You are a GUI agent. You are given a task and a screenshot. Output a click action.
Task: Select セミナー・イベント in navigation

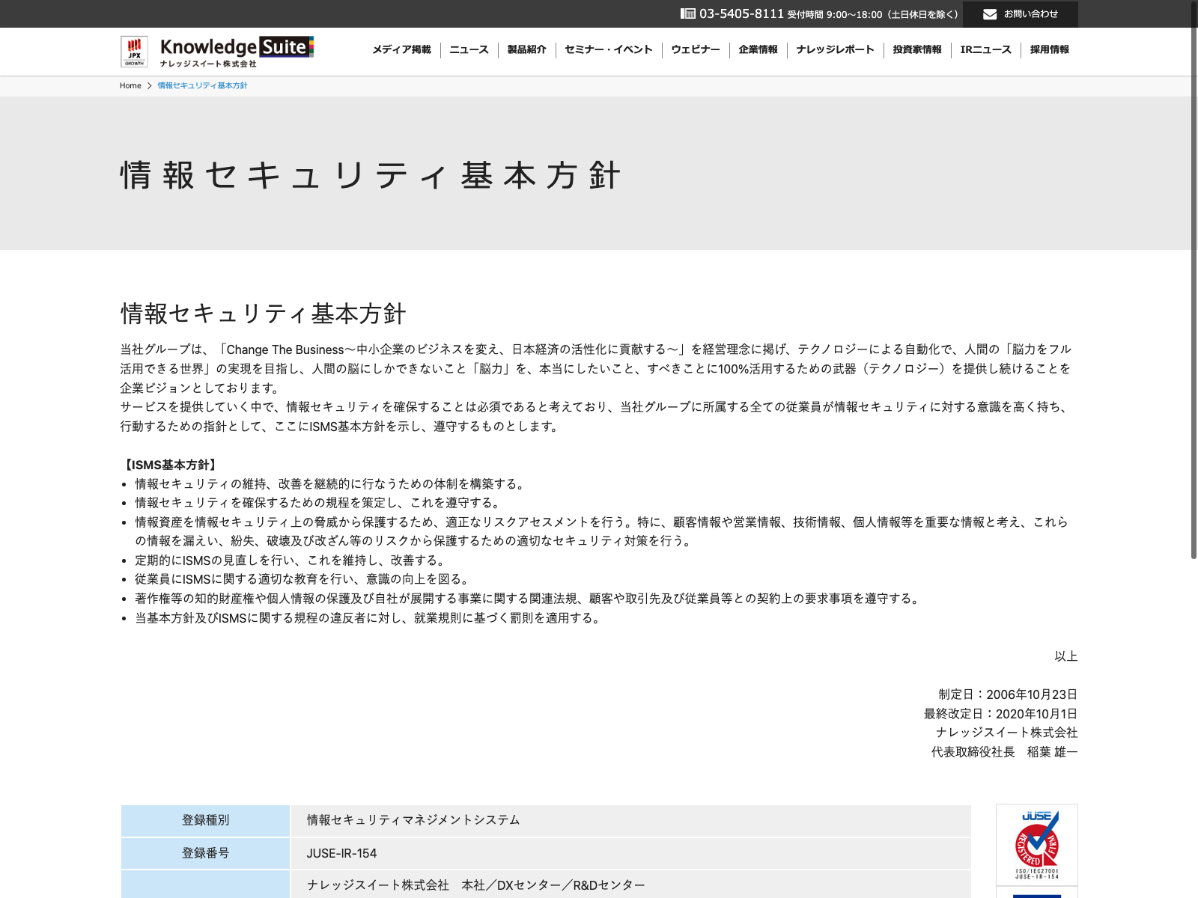(608, 50)
